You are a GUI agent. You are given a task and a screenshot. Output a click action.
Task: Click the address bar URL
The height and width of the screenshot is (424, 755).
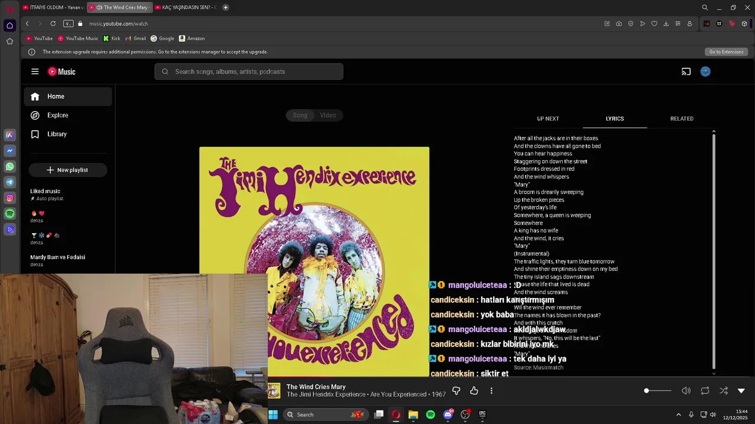119,24
